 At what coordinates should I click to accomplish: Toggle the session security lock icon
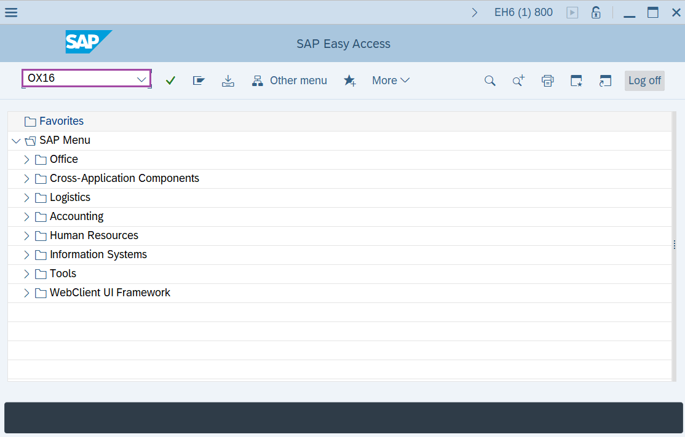click(x=595, y=12)
